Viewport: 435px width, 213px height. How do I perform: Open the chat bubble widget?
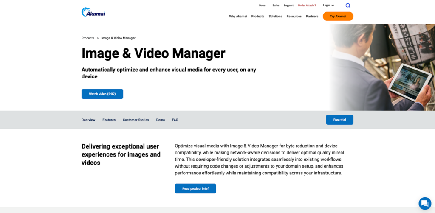coord(424,203)
